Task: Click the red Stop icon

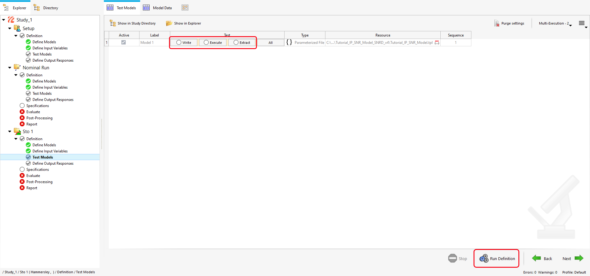Action: point(452,258)
